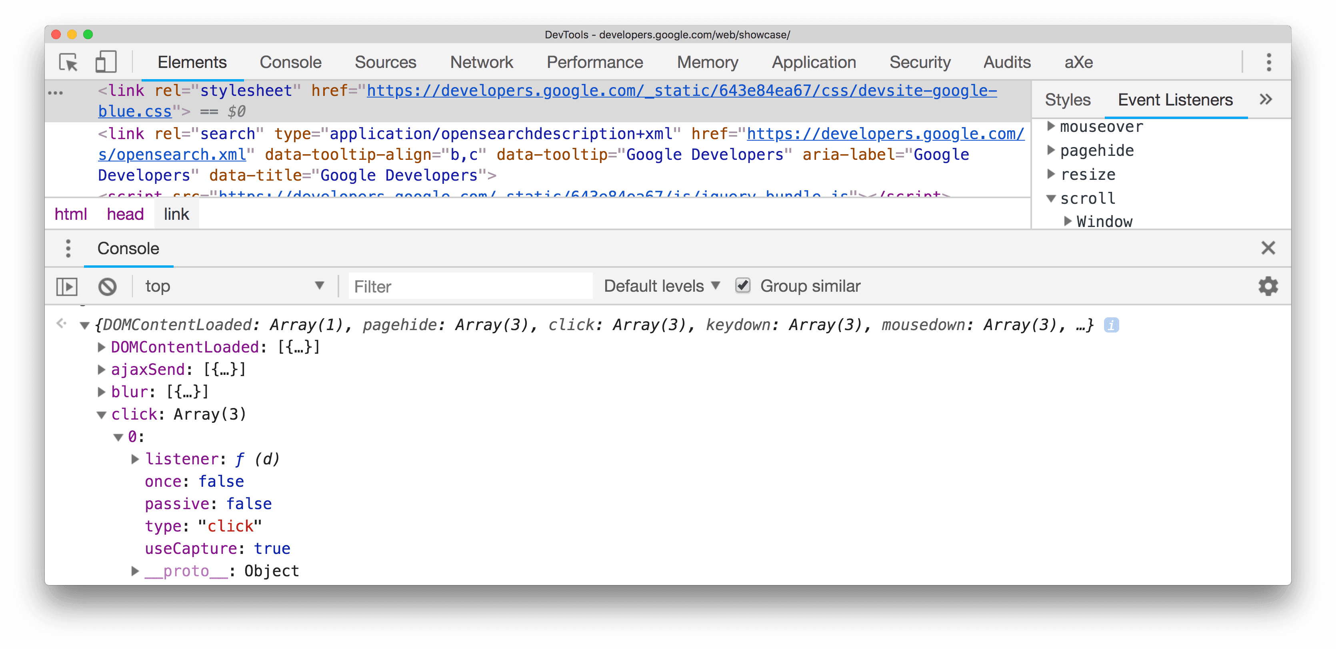Click the top frame dropdown

click(234, 285)
